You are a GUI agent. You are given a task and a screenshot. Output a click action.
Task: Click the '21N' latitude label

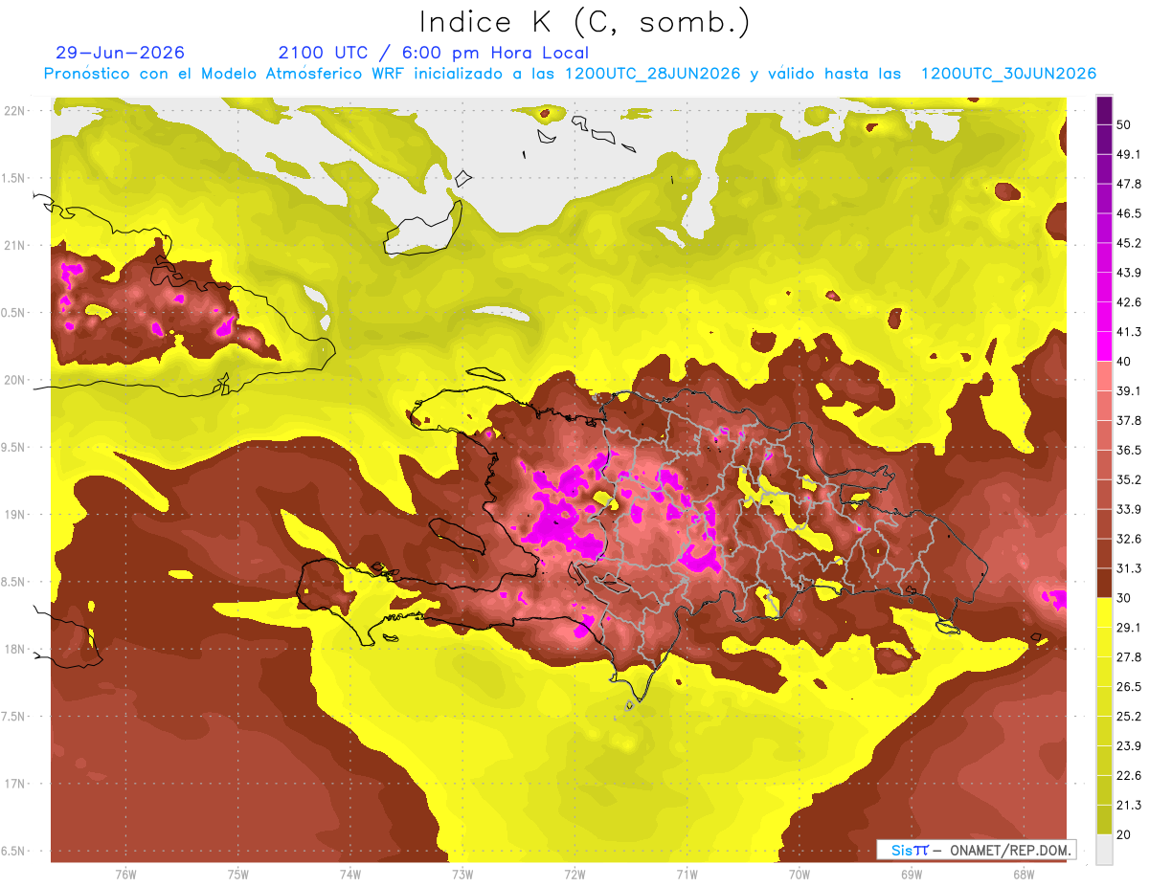[x=15, y=246]
